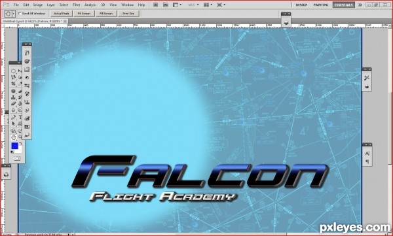
Task: Toggle Quick Mask mode
Action: click(17, 158)
